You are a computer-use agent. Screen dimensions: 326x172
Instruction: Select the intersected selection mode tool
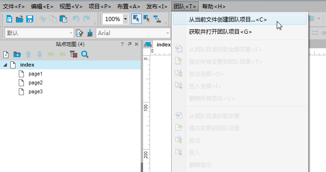click(136, 19)
